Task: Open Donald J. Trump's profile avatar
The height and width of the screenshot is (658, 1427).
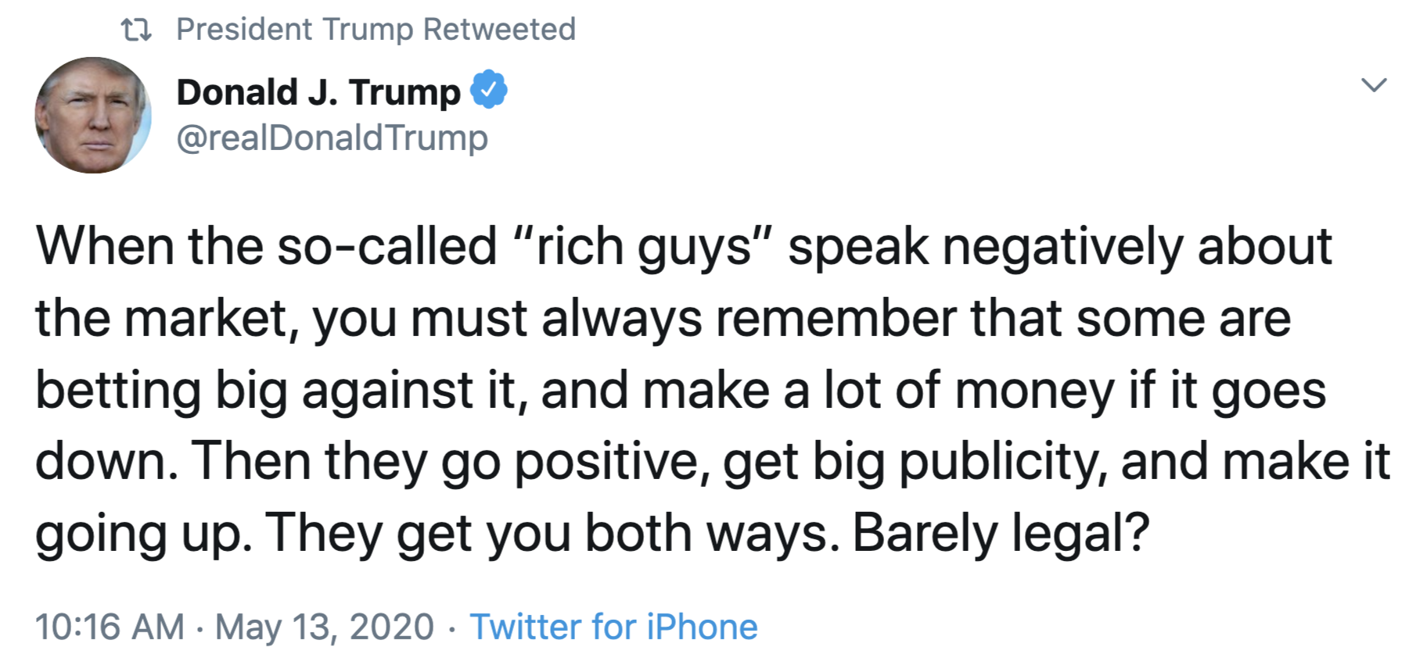Action: 93,115
